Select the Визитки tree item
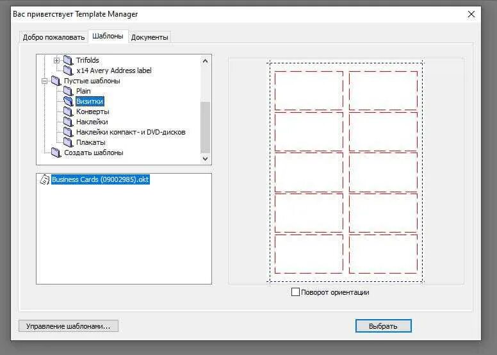Image resolution: width=497 pixels, height=355 pixels. pyautogui.click(x=90, y=101)
